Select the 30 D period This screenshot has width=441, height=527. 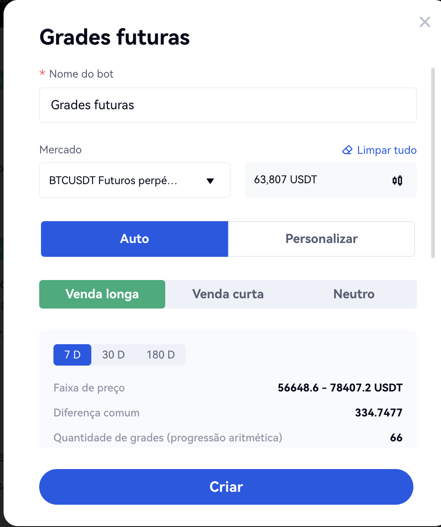113,355
